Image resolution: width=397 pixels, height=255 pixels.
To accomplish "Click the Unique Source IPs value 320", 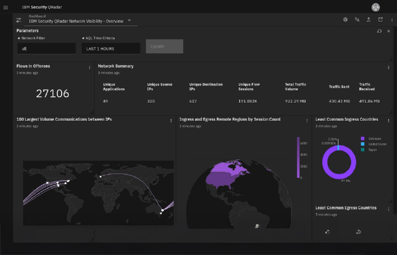I will coord(151,101).
